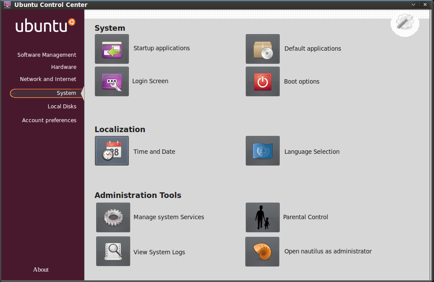This screenshot has height=282, width=434.
Task: Open View System Logs
Action: [113, 251]
